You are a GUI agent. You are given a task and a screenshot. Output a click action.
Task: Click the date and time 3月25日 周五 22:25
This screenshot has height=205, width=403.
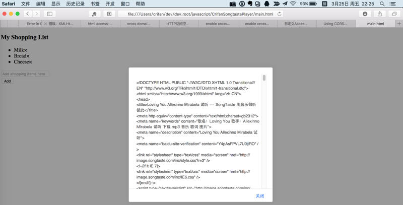click(353, 4)
